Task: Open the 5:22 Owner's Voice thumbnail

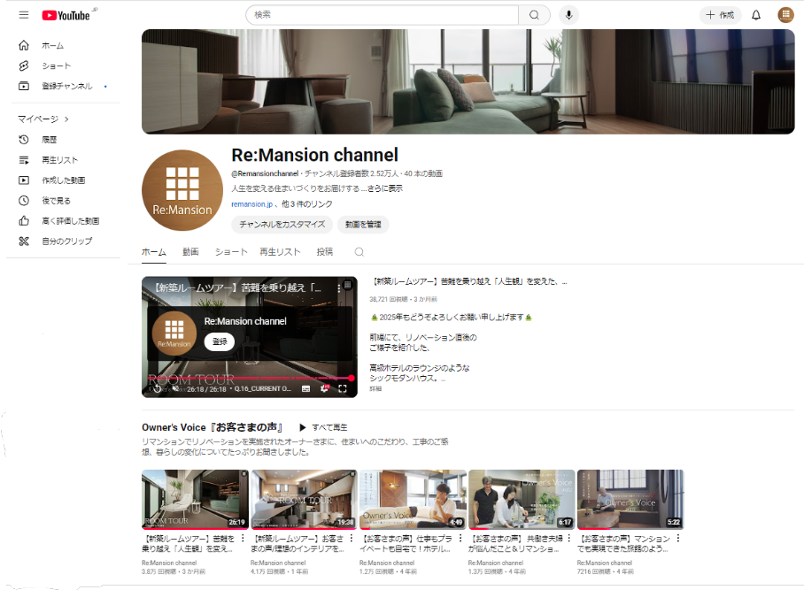Action: point(630,500)
